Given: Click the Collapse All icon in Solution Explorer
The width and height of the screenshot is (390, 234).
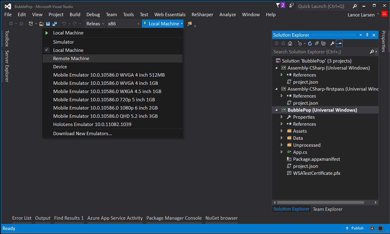Looking at the screenshot, I should [x=316, y=43].
